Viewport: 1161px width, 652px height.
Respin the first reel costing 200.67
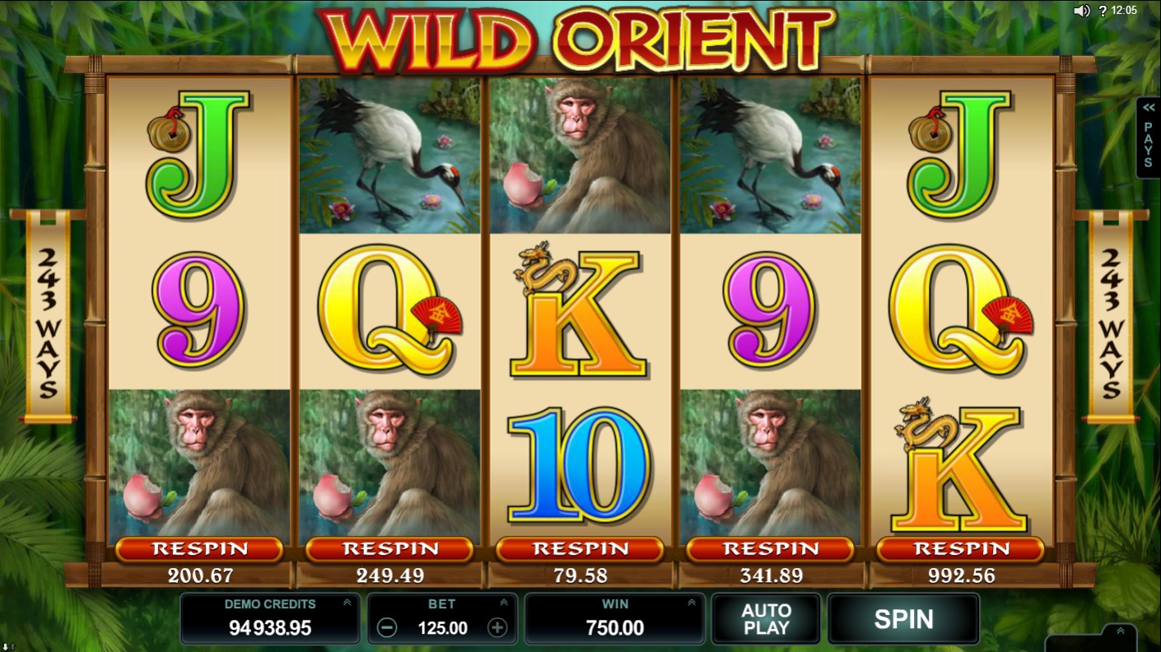click(199, 549)
